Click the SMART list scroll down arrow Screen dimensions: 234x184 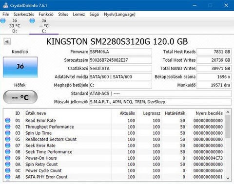(x=228, y=178)
